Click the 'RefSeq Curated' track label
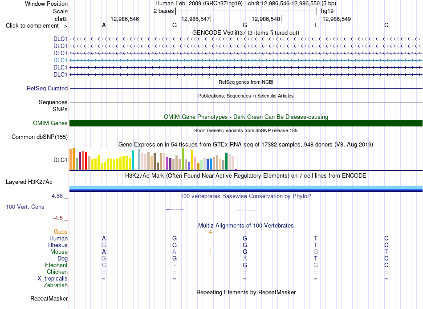 click(47, 88)
